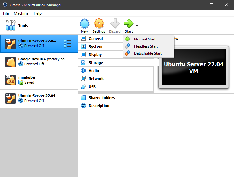Select the Ubuntu Server 22.04 VM at bottom

[39, 99]
